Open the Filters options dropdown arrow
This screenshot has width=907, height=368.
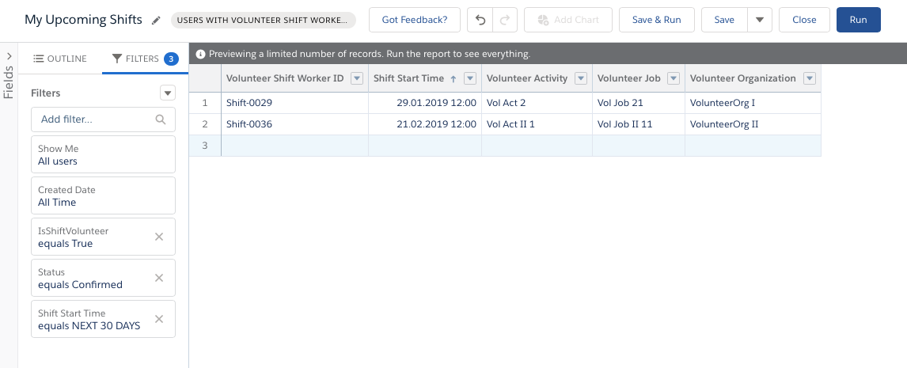(167, 93)
